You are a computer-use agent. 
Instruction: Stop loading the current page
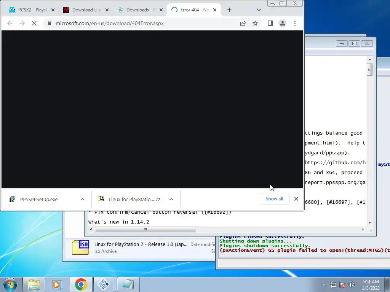34,23
